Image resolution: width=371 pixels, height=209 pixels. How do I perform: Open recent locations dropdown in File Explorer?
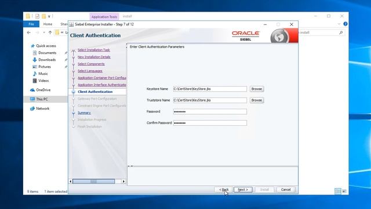coord(44,33)
